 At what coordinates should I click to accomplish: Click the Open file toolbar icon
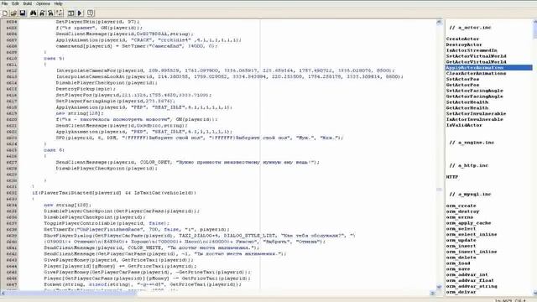[x=13, y=13]
